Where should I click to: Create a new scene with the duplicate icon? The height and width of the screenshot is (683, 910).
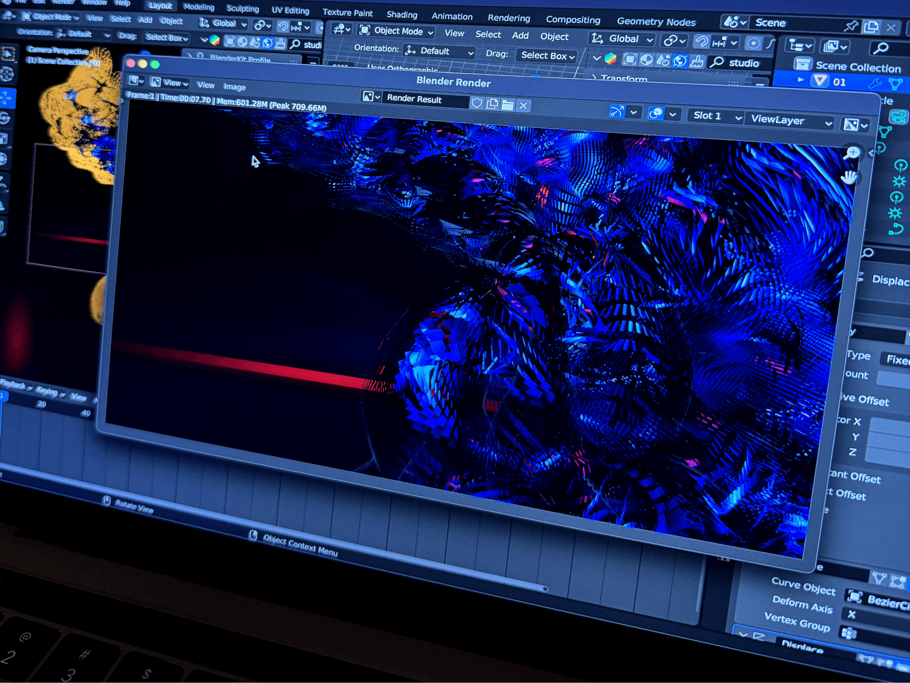click(x=871, y=26)
